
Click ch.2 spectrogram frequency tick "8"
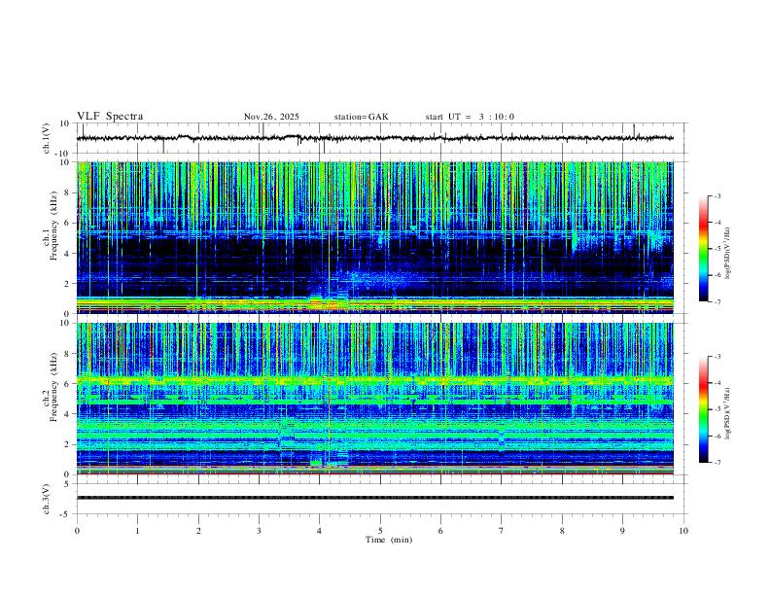pyautogui.click(x=68, y=354)
